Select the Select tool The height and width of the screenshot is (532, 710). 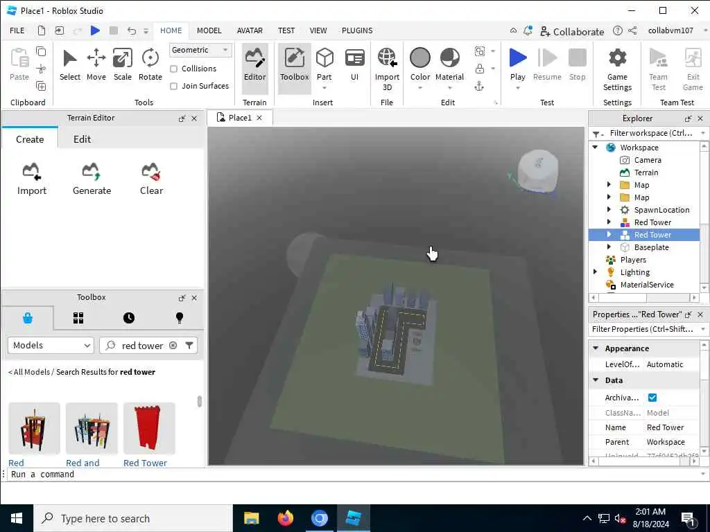(x=70, y=66)
